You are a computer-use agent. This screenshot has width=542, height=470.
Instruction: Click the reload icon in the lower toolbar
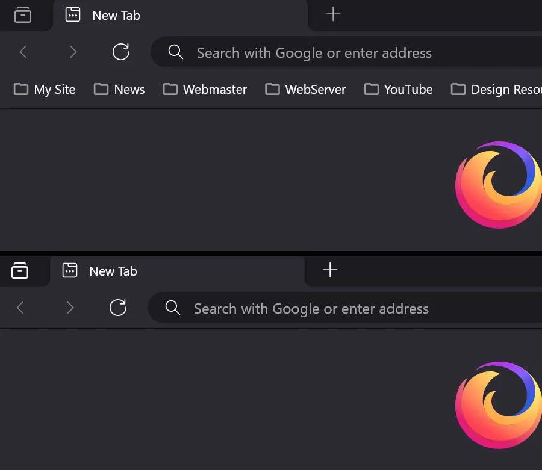pos(118,308)
